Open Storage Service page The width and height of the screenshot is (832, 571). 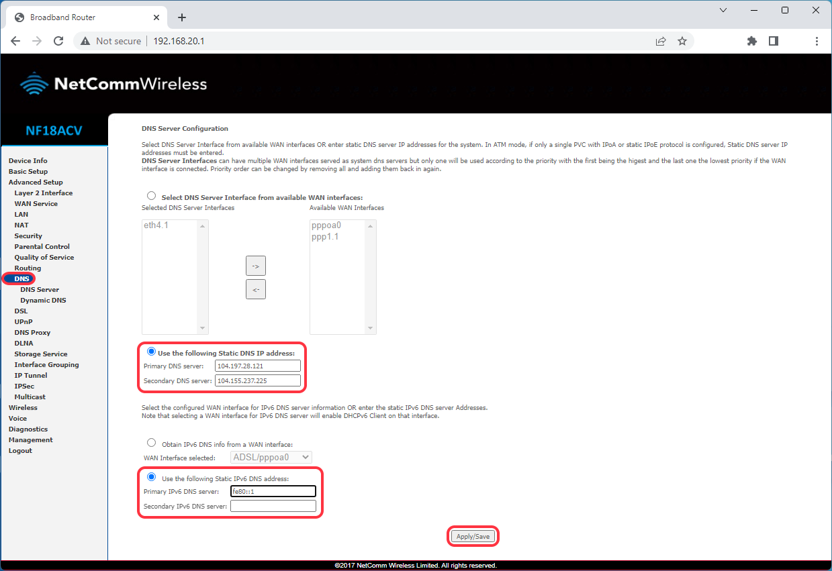tap(41, 354)
